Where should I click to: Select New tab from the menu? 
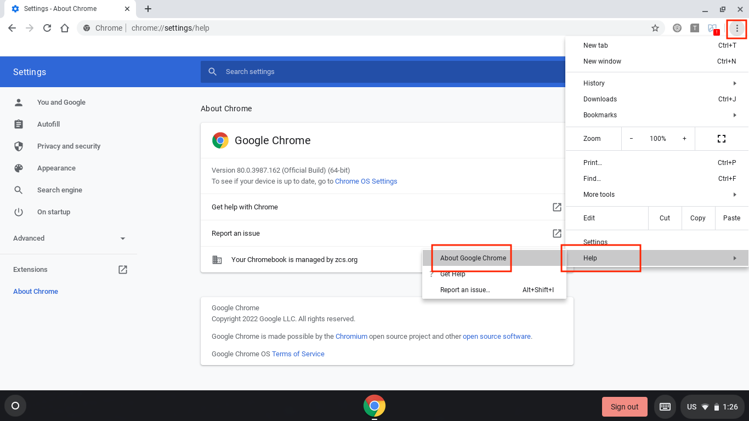point(657,45)
